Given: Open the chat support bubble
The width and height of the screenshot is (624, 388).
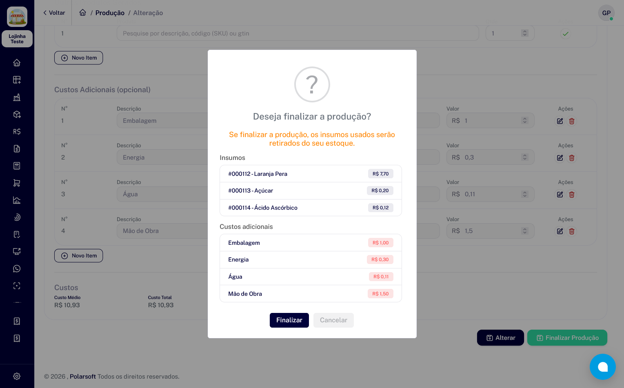Looking at the screenshot, I should 602,367.
